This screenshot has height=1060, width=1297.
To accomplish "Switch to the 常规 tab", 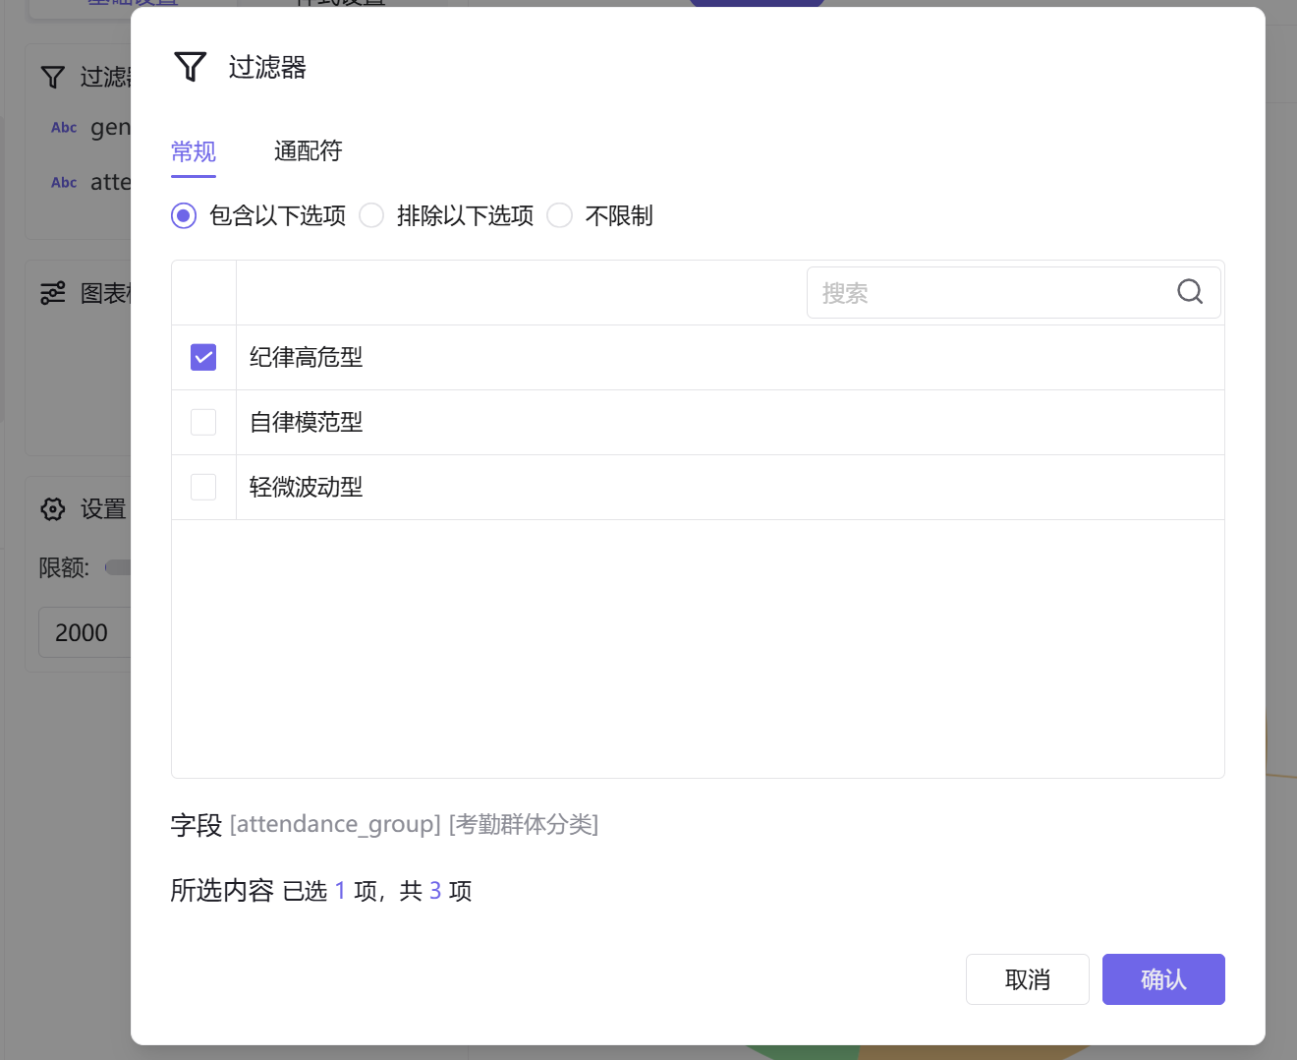I will pyautogui.click(x=194, y=151).
